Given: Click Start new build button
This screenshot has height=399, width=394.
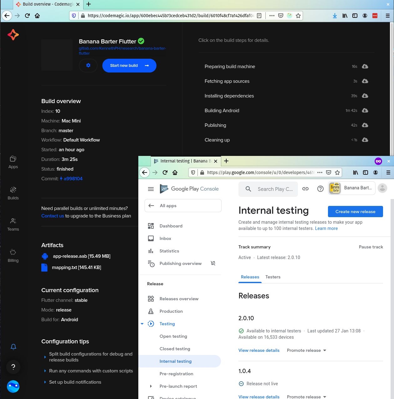Looking at the screenshot, I should tap(129, 66).
